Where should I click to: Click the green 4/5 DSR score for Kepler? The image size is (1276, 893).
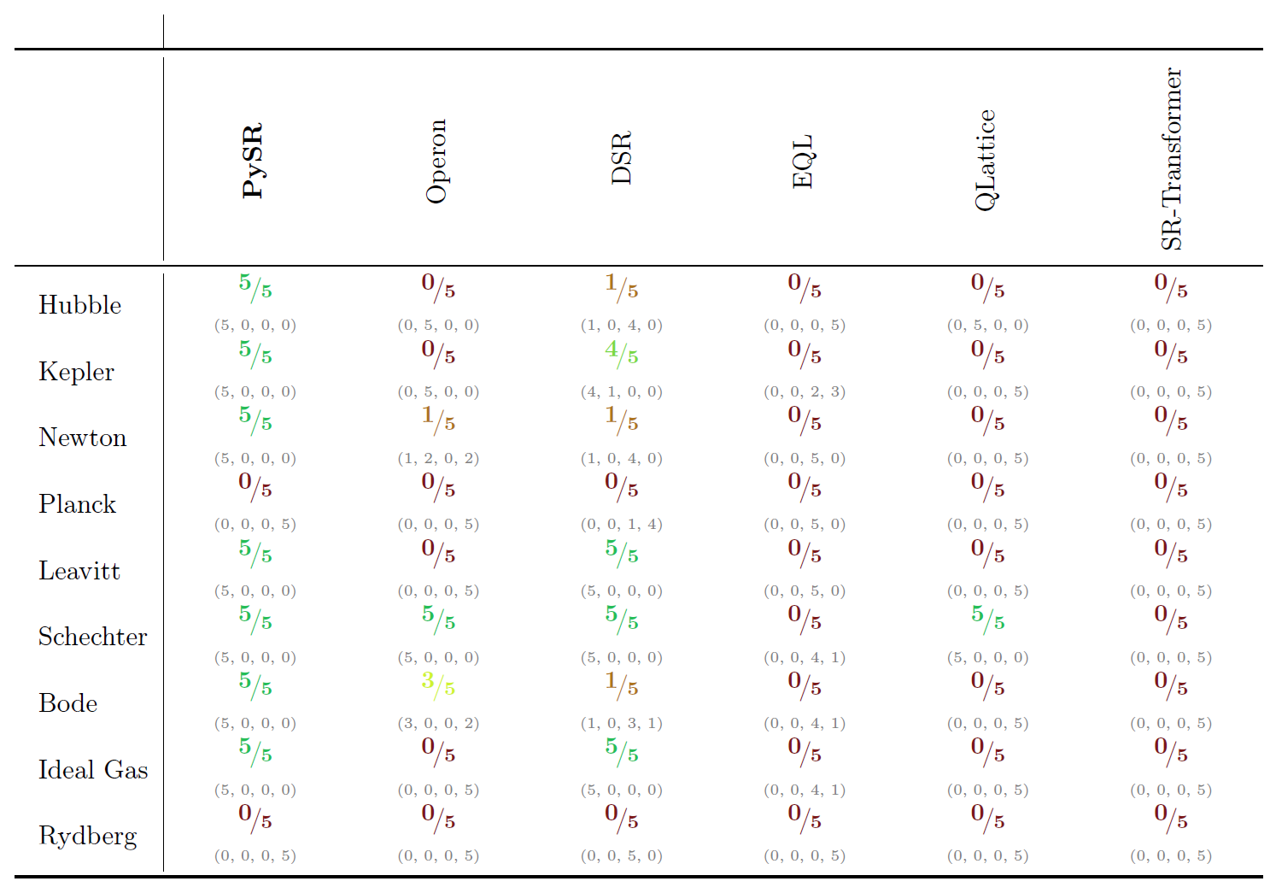(x=621, y=352)
